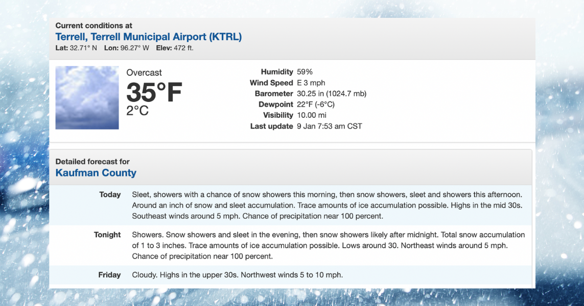The width and height of the screenshot is (584, 306).
Task: Click the Current conditions at header
Action: tap(94, 25)
